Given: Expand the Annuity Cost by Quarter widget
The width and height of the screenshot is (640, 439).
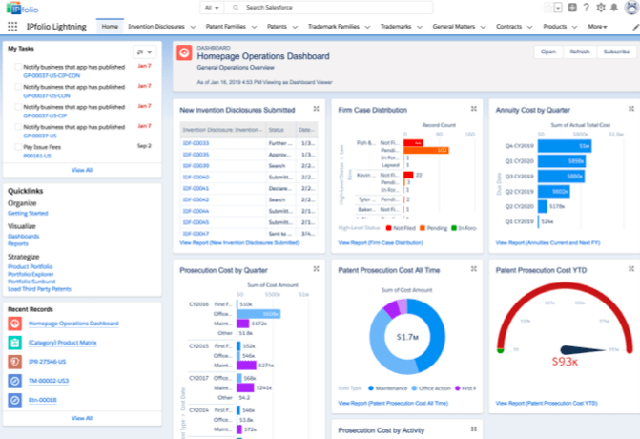Looking at the screenshot, I should (x=631, y=109).
